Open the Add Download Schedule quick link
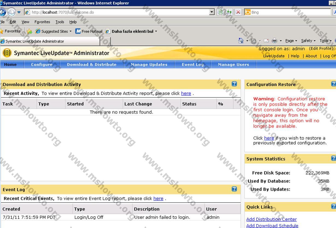 coord(272,226)
